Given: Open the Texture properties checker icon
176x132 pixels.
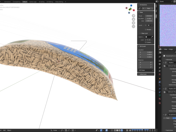Looking at the screenshot, I should pyautogui.click(x=159, y=103).
